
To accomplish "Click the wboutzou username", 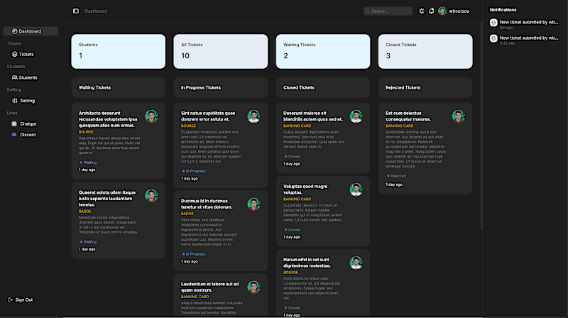I will [x=459, y=11].
